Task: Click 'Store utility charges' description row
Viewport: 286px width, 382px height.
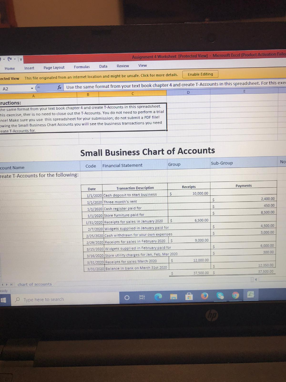Action: (x=141, y=254)
